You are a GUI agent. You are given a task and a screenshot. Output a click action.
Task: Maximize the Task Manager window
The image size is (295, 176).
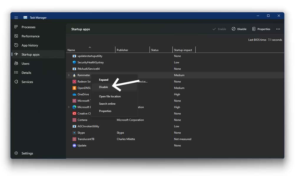coord(268,16)
